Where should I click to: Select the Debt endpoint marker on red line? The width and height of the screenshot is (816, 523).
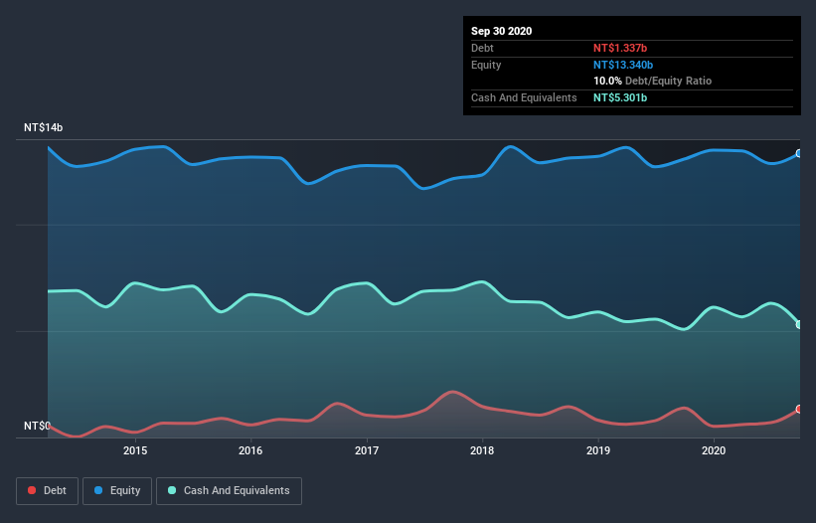799,409
